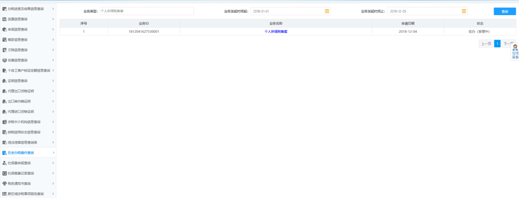Click the 社保费申报查询 person icon
The image size is (519, 198).
(4, 163)
